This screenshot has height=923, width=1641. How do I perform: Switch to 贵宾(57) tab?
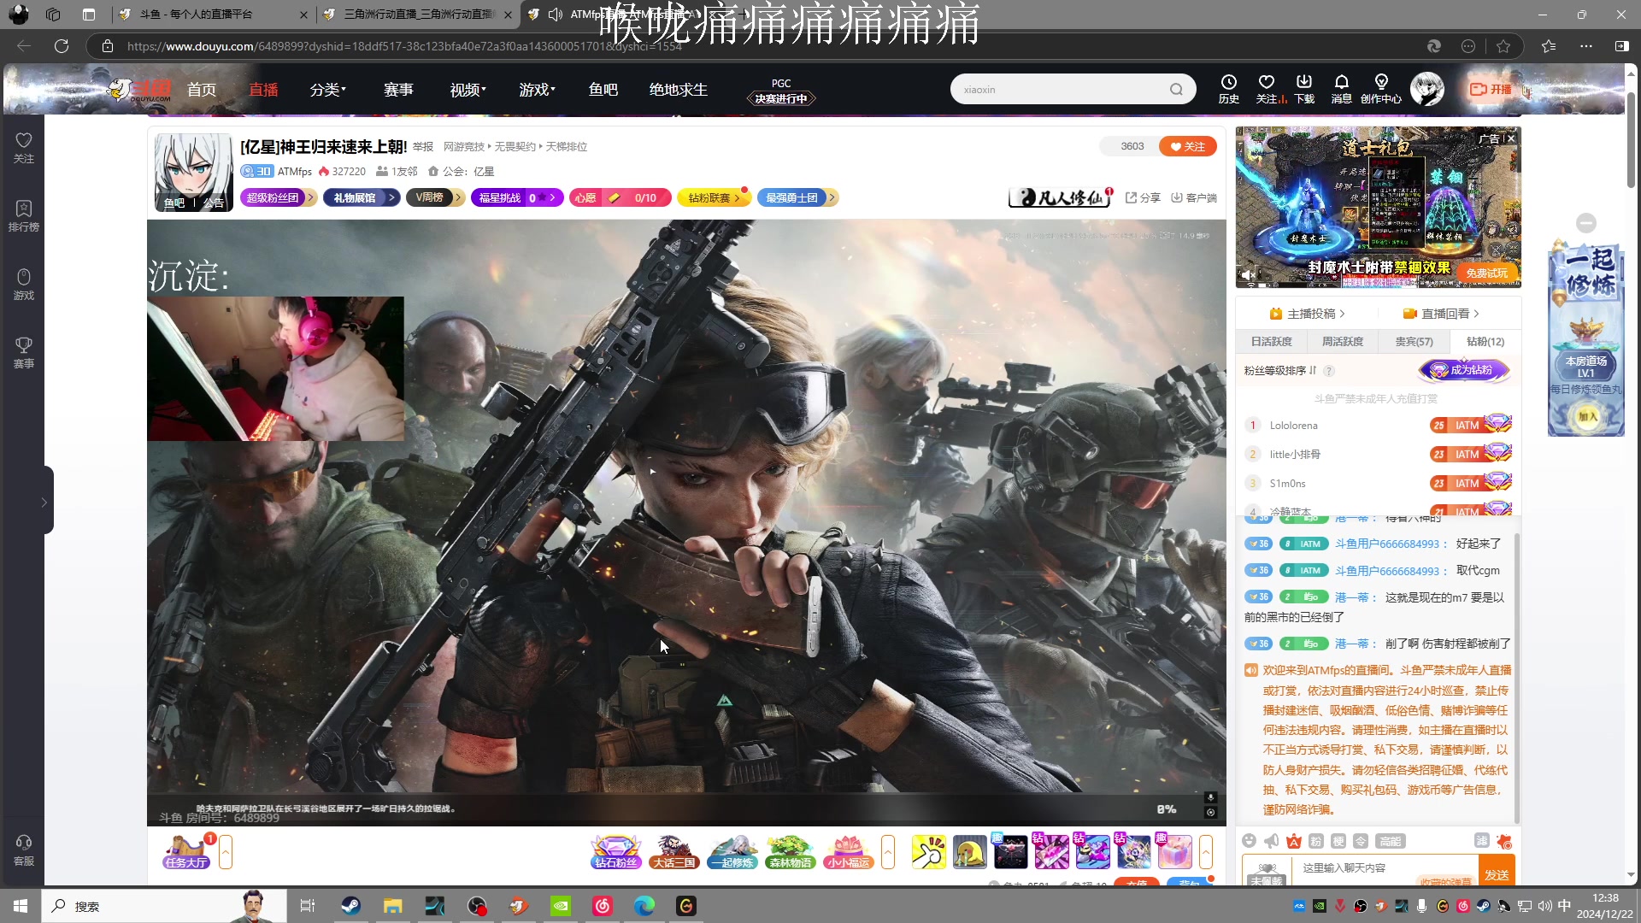1415,341
